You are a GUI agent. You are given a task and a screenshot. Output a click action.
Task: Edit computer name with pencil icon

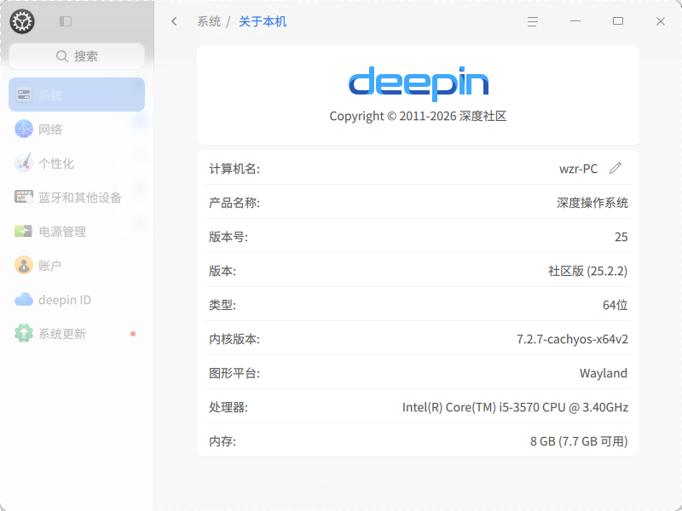[616, 168]
